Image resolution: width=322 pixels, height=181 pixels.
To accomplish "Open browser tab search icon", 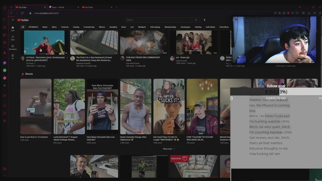I will pyautogui.click(x=300, y=7).
